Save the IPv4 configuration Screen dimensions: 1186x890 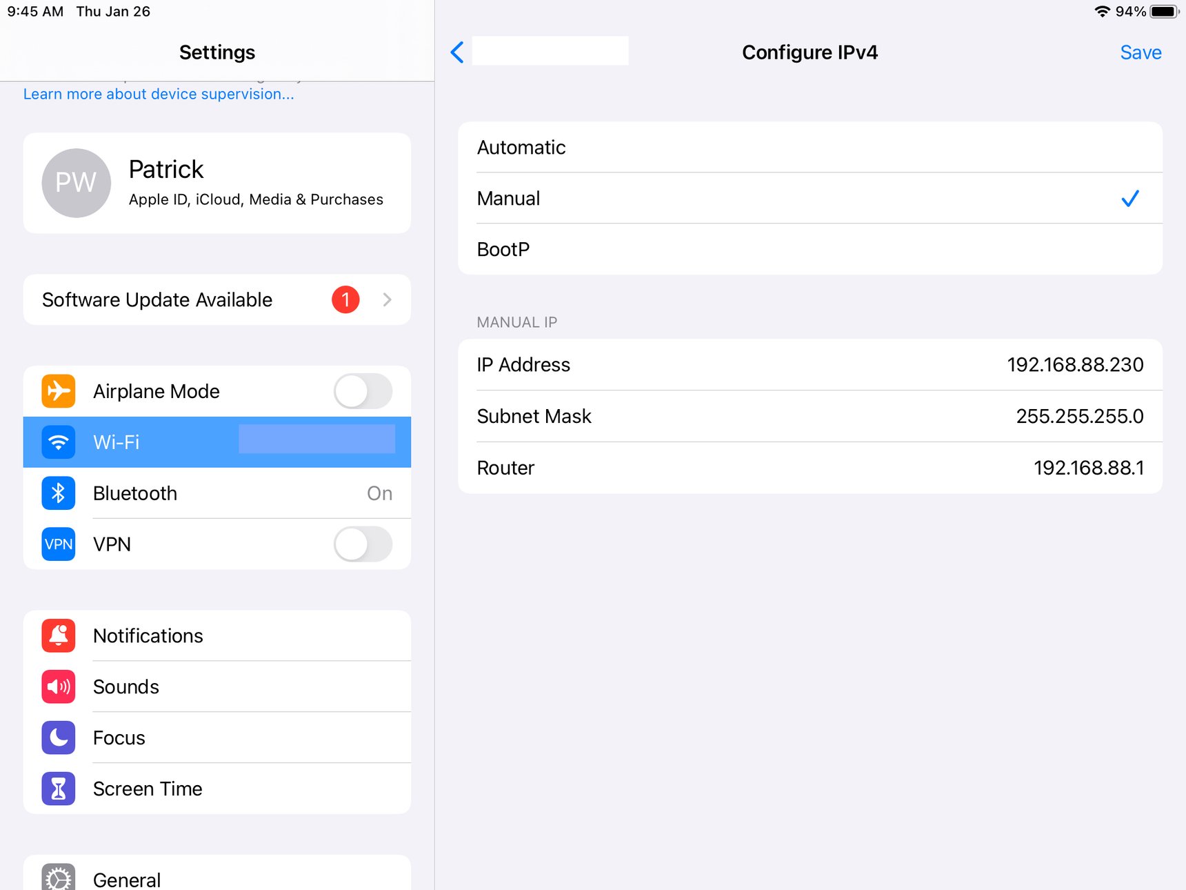click(1140, 52)
